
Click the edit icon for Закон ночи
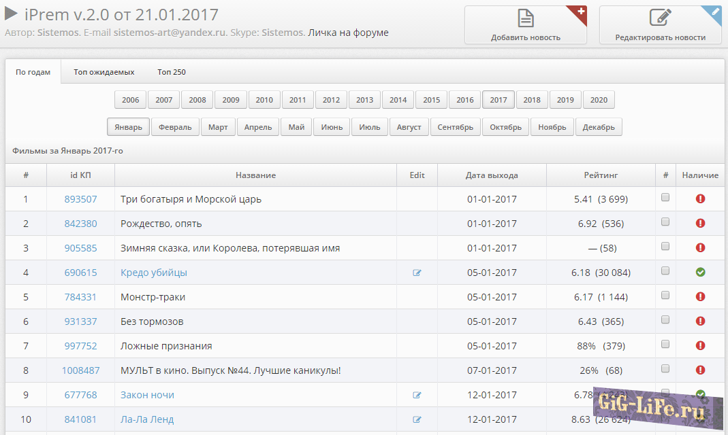tap(417, 395)
